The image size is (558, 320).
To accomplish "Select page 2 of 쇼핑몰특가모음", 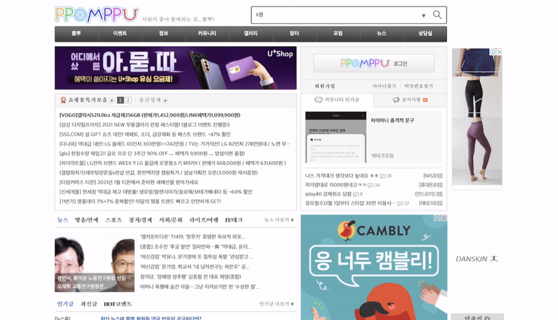I will pyautogui.click(x=128, y=100).
